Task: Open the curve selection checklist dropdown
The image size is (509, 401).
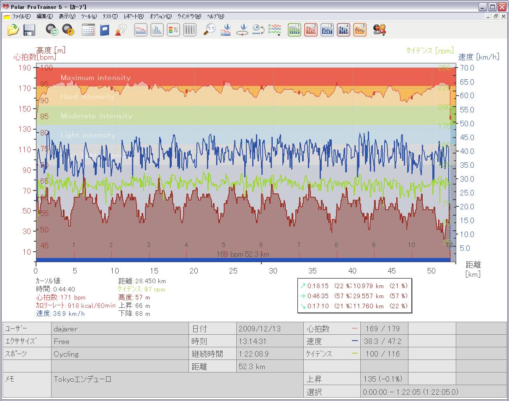Action: point(275,30)
